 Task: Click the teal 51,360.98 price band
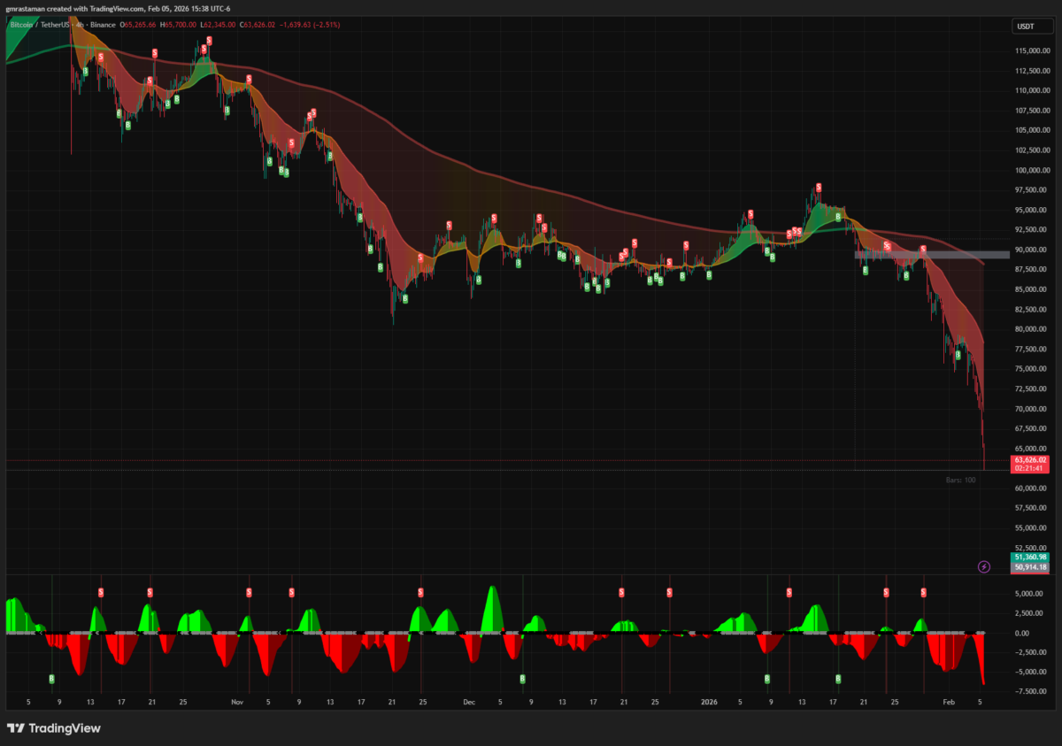click(x=1028, y=558)
